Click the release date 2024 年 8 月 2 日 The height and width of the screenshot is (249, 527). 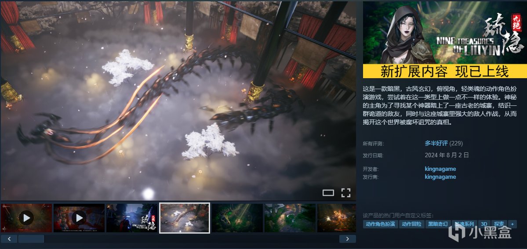447,155
